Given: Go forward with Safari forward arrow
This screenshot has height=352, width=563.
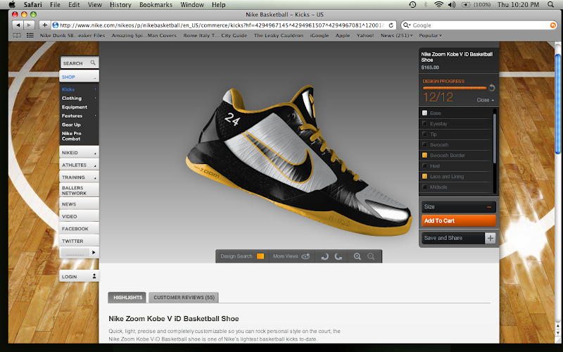Looking at the screenshot, I should coord(29,25).
